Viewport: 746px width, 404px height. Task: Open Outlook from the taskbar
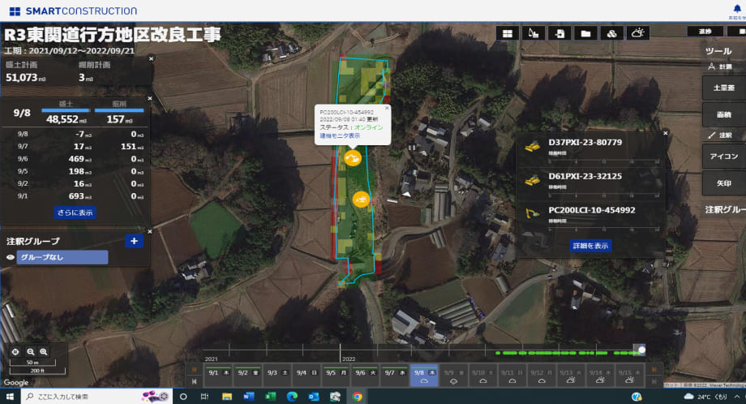pyautogui.click(x=314, y=397)
